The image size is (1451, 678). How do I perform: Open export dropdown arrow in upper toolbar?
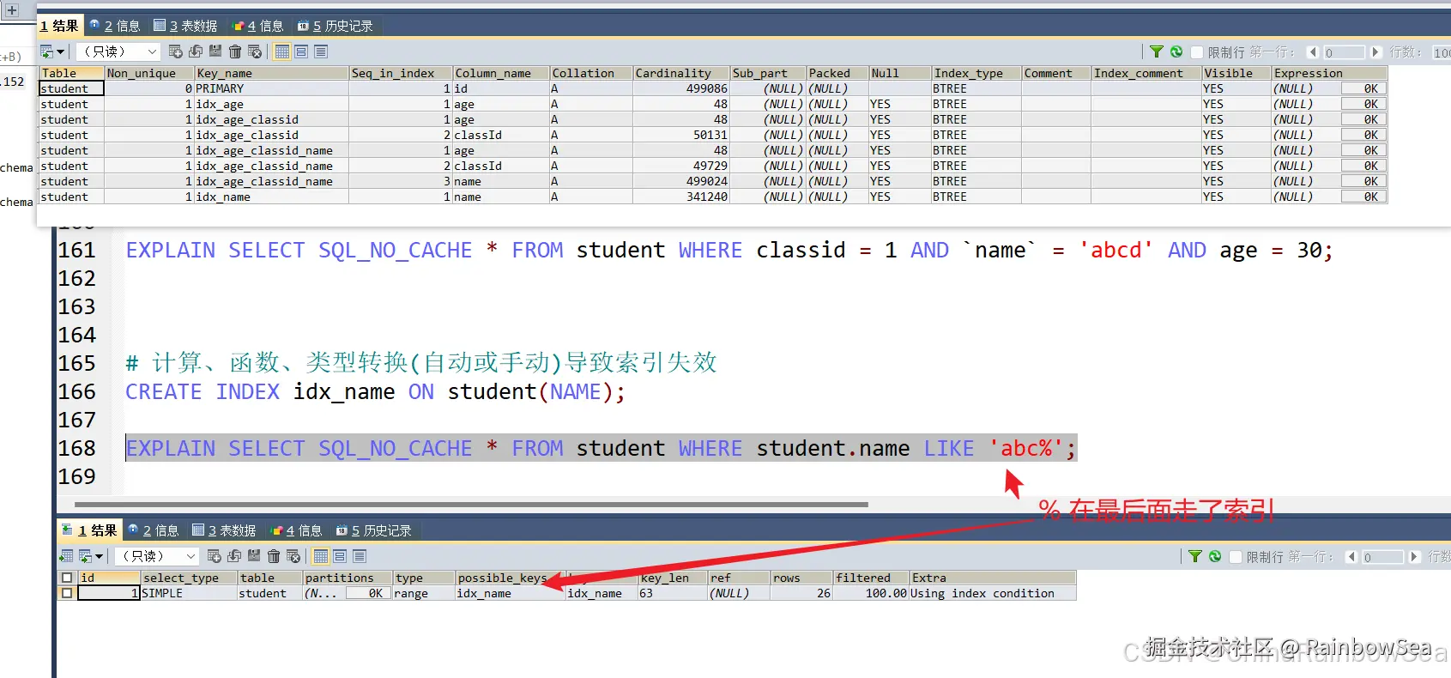61,51
